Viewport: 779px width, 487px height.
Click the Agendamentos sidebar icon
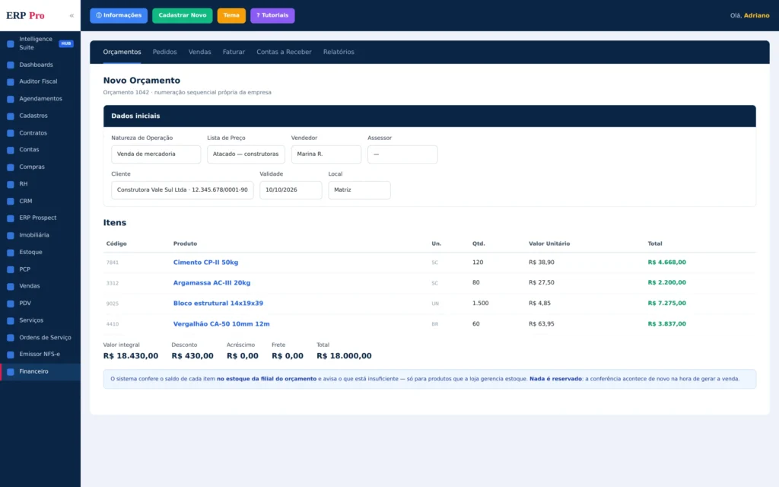click(x=11, y=99)
